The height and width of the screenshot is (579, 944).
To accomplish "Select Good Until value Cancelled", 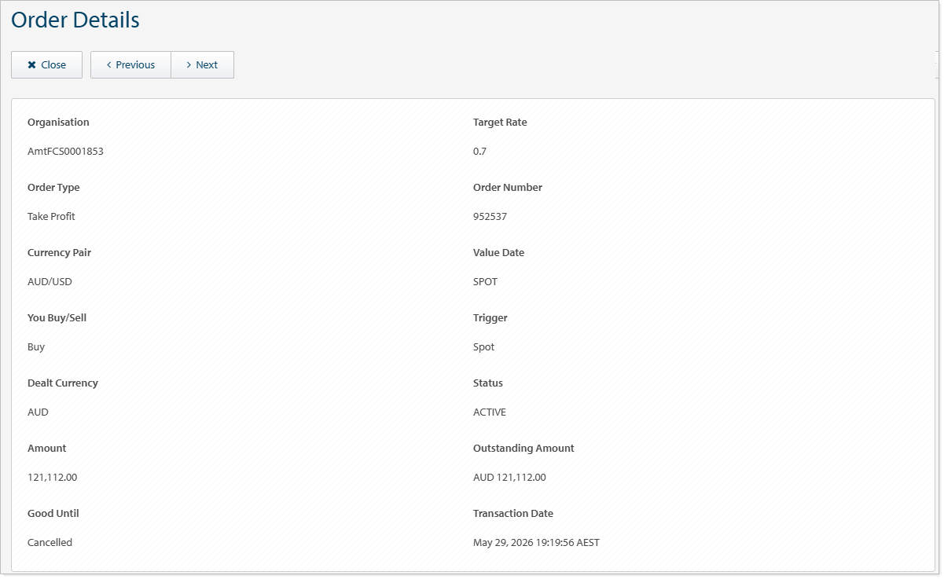I will click(x=50, y=543).
